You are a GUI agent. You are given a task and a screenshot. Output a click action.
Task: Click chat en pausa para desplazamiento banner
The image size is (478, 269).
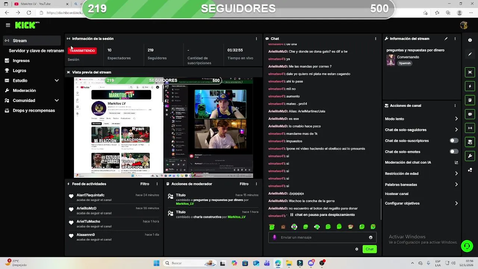pyautogui.click(x=322, y=215)
